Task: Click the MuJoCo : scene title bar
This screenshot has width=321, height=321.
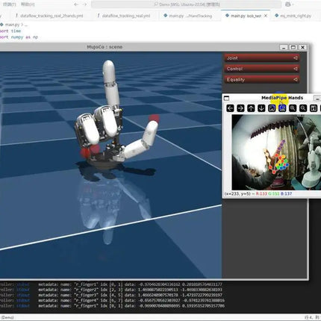Action: (105, 47)
